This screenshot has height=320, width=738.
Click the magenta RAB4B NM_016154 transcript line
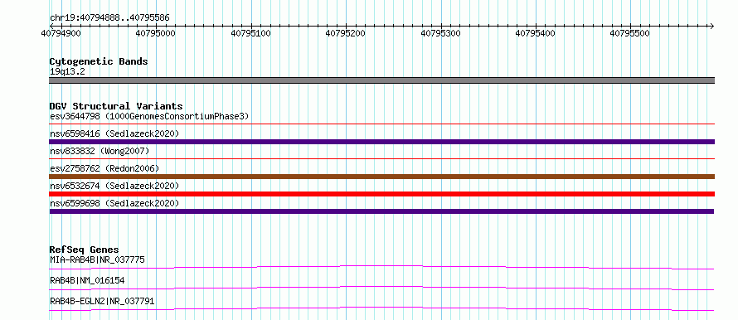[x=381, y=288]
